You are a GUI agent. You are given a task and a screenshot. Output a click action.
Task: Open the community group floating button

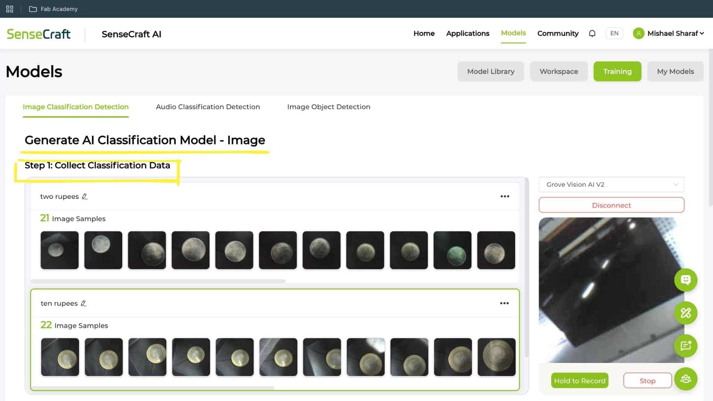pyautogui.click(x=686, y=379)
